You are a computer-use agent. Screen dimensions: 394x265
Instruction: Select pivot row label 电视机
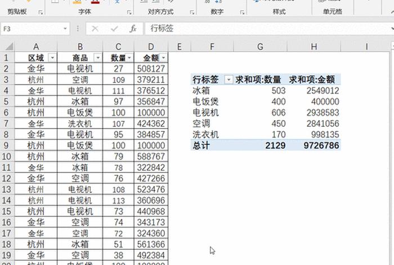[212, 113]
